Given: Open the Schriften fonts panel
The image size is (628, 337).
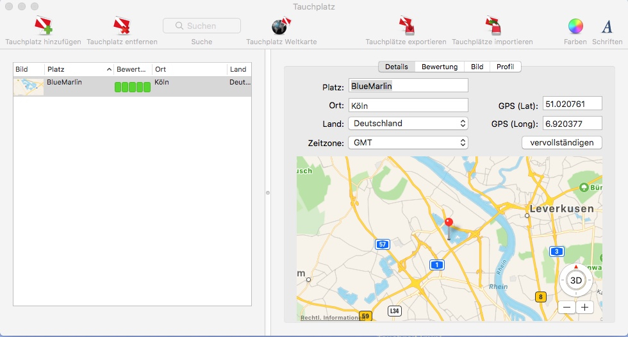Looking at the screenshot, I should [x=607, y=26].
